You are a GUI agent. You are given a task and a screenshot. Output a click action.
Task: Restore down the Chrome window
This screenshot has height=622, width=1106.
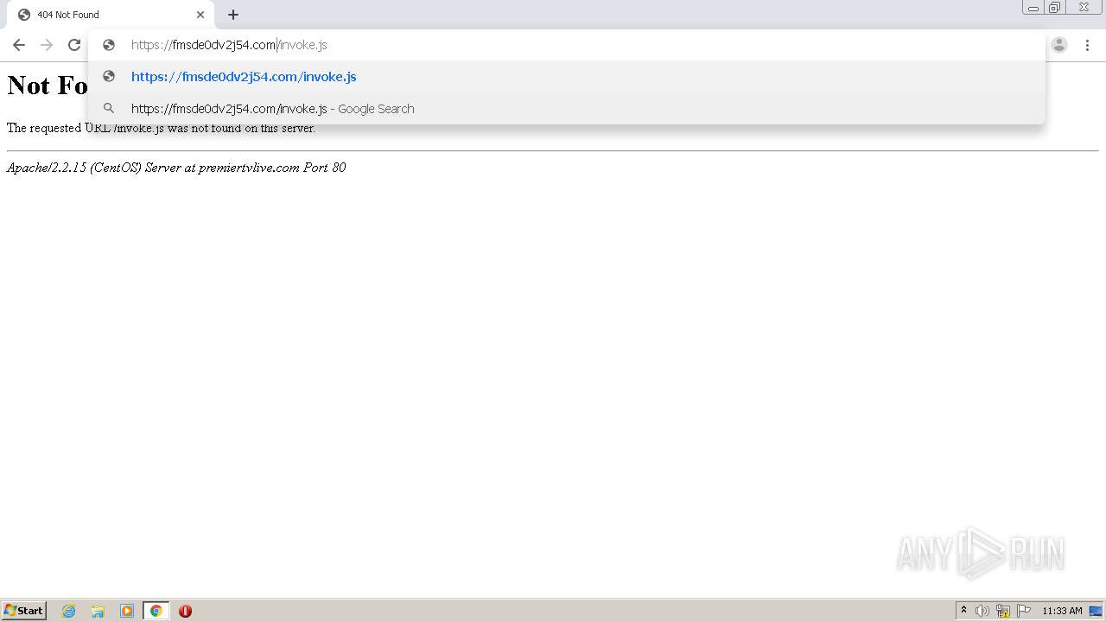[x=1055, y=8]
